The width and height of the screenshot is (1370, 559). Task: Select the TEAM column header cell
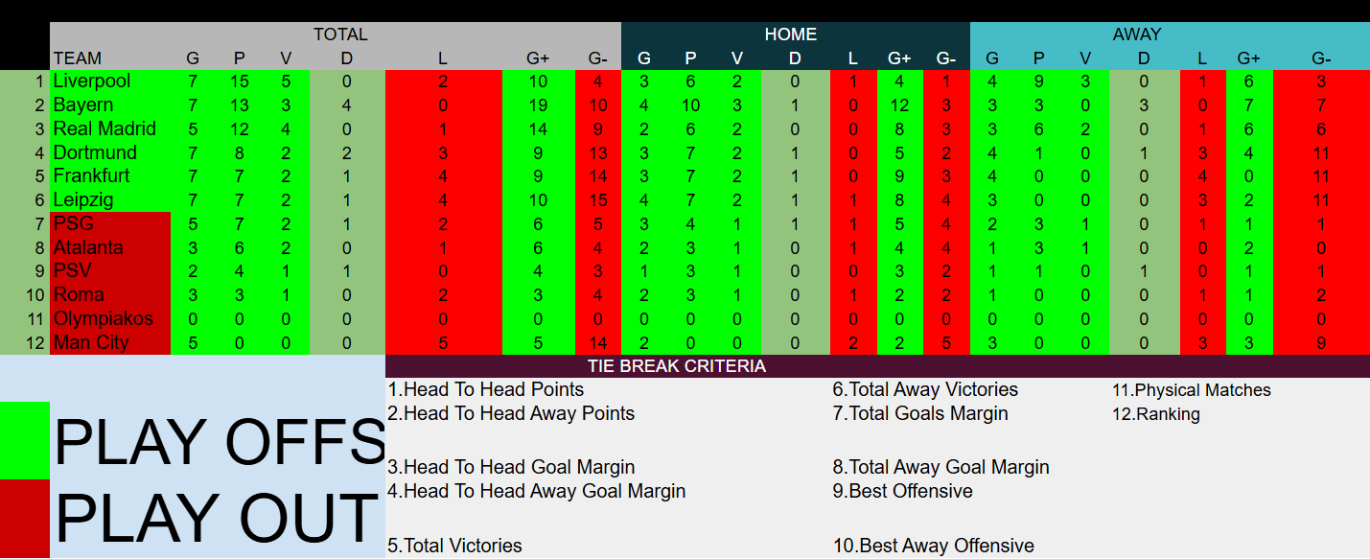pos(110,58)
